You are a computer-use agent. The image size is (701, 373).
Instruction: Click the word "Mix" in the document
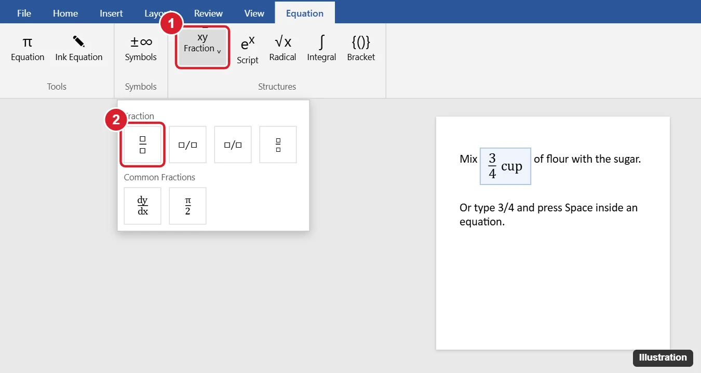(x=468, y=159)
